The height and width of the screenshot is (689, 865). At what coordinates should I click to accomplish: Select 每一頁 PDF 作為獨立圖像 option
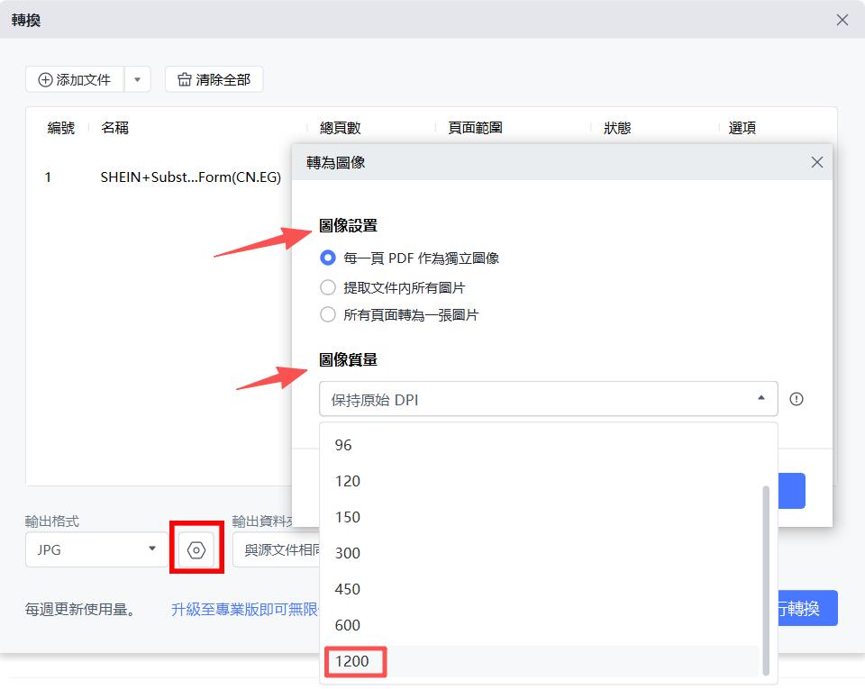point(327,258)
